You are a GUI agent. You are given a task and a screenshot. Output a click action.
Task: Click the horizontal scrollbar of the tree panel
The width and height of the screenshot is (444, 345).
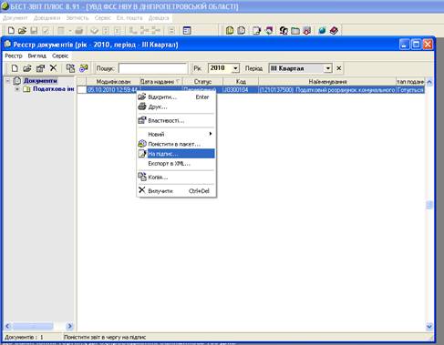coord(38,326)
